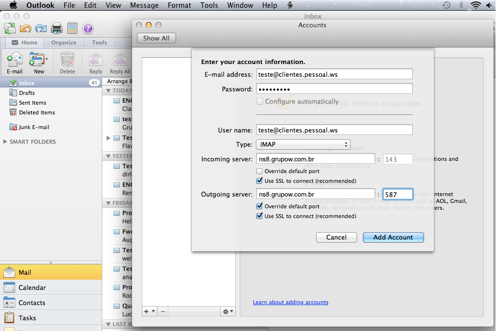Click the minus remove account icon
496x331 pixels.
click(162, 311)
